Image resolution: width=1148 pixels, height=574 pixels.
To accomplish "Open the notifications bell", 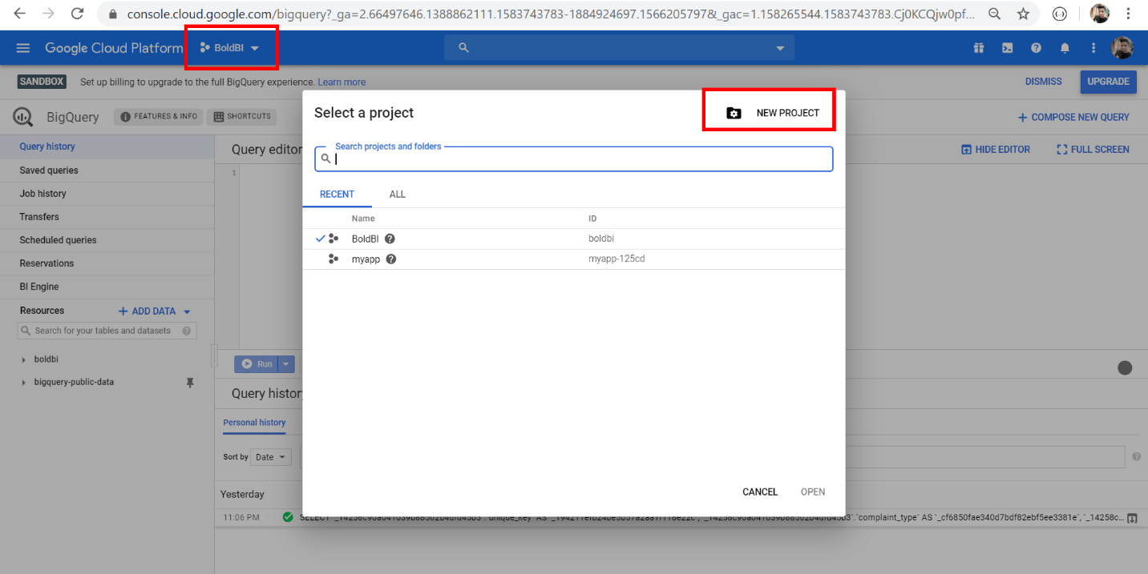I will click(1065, 48).
